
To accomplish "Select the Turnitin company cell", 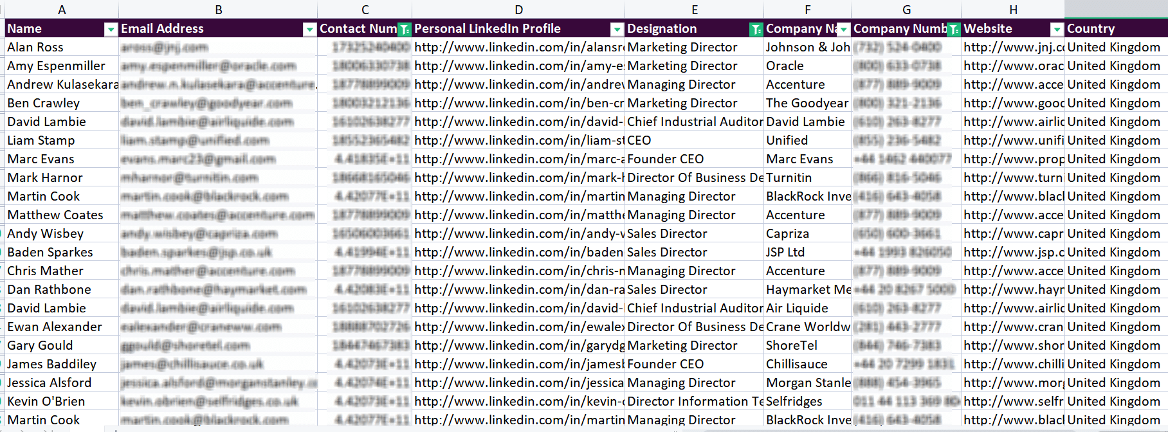I will coord(808,177).
